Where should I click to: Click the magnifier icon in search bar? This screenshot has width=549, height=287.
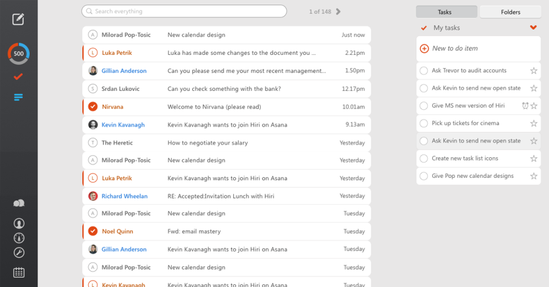click(x=89, y=11)
